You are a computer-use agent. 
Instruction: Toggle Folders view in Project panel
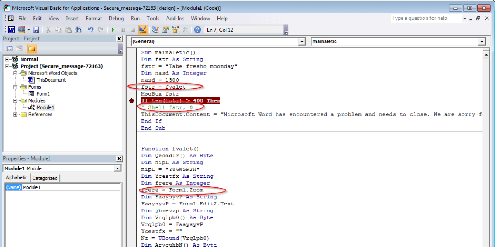[x=31, y=49]
